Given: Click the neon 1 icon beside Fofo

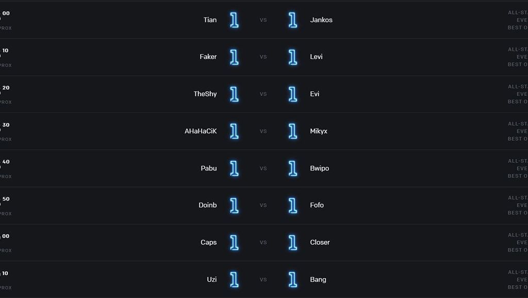Looking at the screenshot, I should [293, 205].
